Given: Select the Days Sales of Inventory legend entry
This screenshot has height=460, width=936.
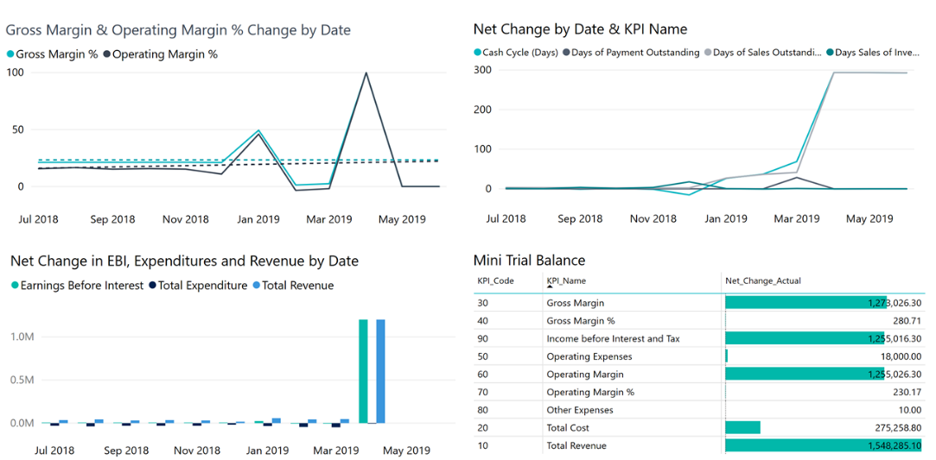Looking at the screenshot, I should (x=871, y=53).
